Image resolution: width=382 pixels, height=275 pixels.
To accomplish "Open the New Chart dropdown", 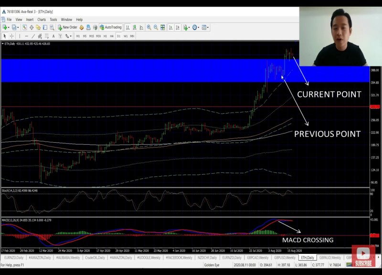I will (x=6, y=27).
